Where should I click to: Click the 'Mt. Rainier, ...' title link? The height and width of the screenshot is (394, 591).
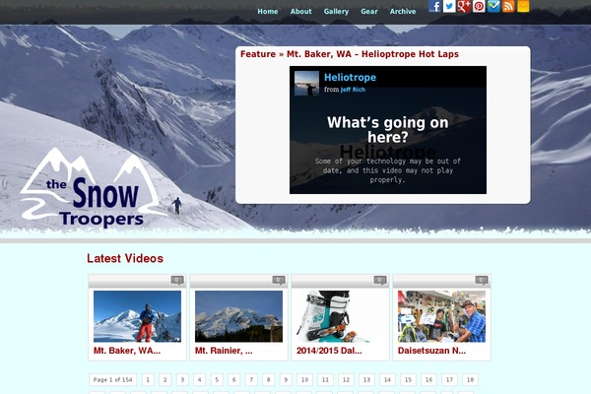224,351
